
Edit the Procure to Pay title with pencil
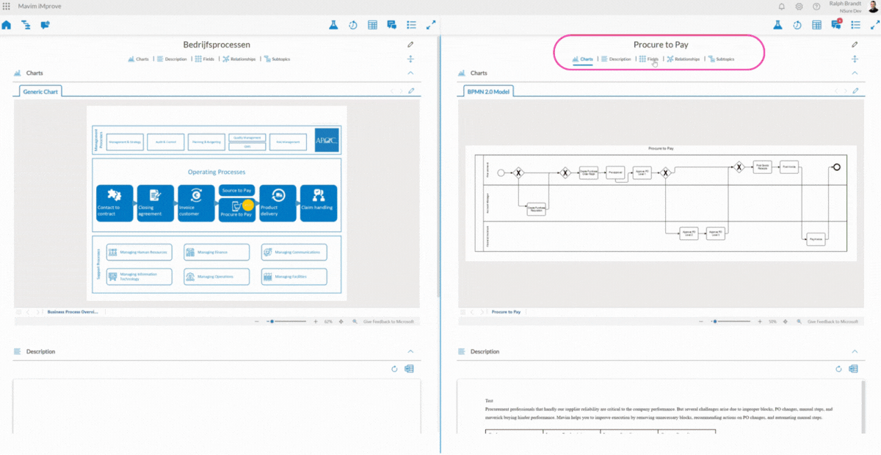pos(855,45)
